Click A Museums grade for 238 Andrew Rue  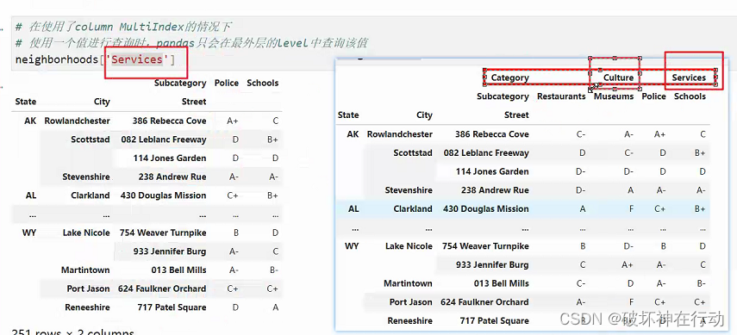click(x=631, y=190)
